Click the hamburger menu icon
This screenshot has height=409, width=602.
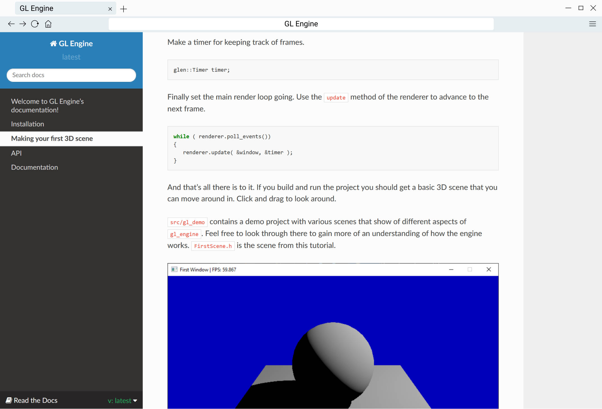(593, 24)
